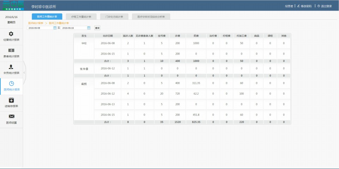The width and height of the screenshot is (339, 169).
Task: Click the end date field 2016-06-16
Action: click(73, 28)
